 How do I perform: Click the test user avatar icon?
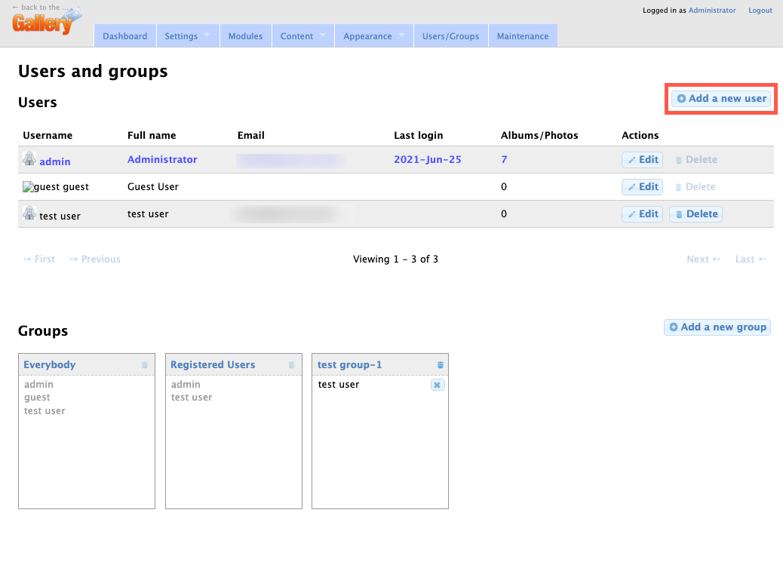[x=29, y=214]
